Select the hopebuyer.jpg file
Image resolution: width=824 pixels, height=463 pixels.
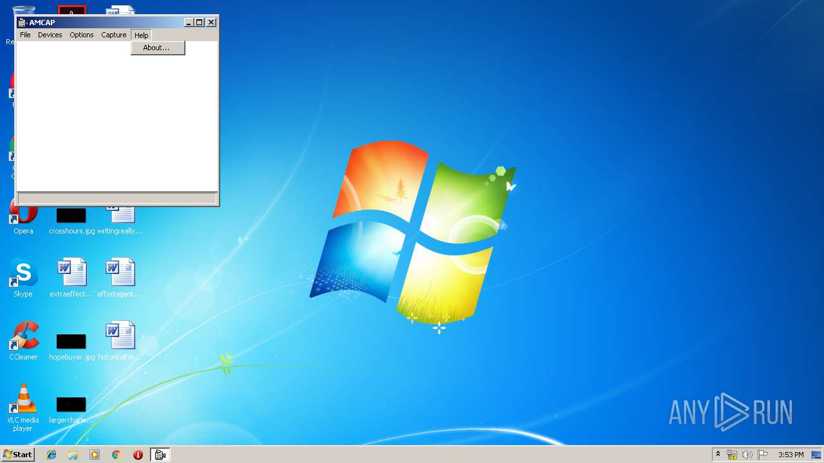click(71, 347)
